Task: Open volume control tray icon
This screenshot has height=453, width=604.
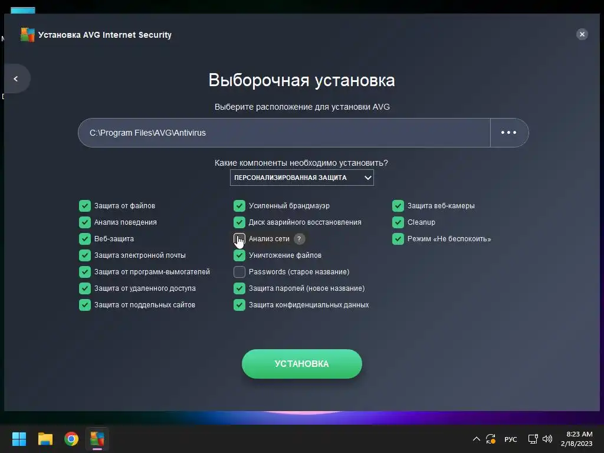Action: [547, 439]
